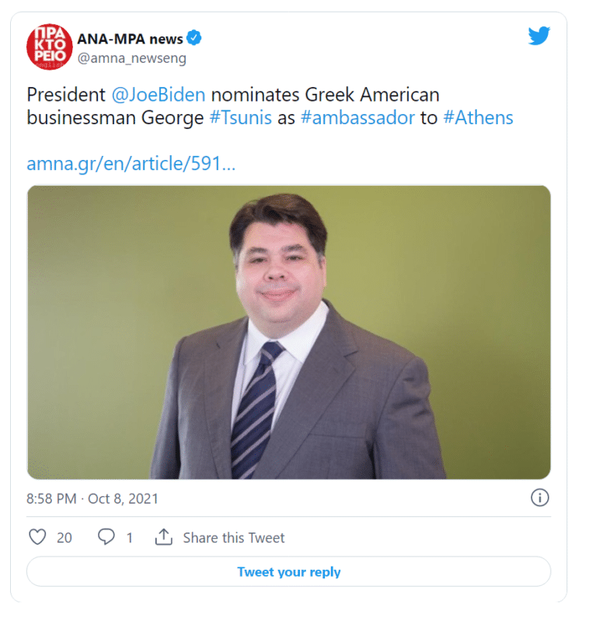Click the Tweet your reply button
Screen dimensions: 589x621
point(288,571)
